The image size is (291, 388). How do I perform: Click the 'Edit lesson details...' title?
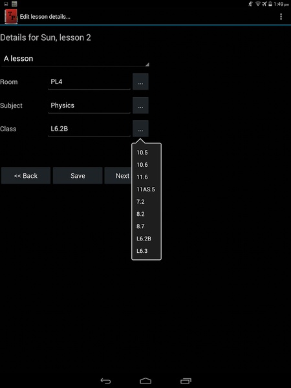[x=45, y=17]
